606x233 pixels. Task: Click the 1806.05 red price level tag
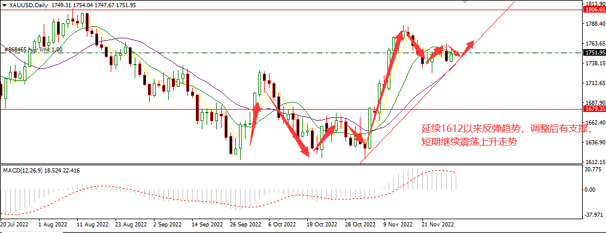click(x=595, y=9)
